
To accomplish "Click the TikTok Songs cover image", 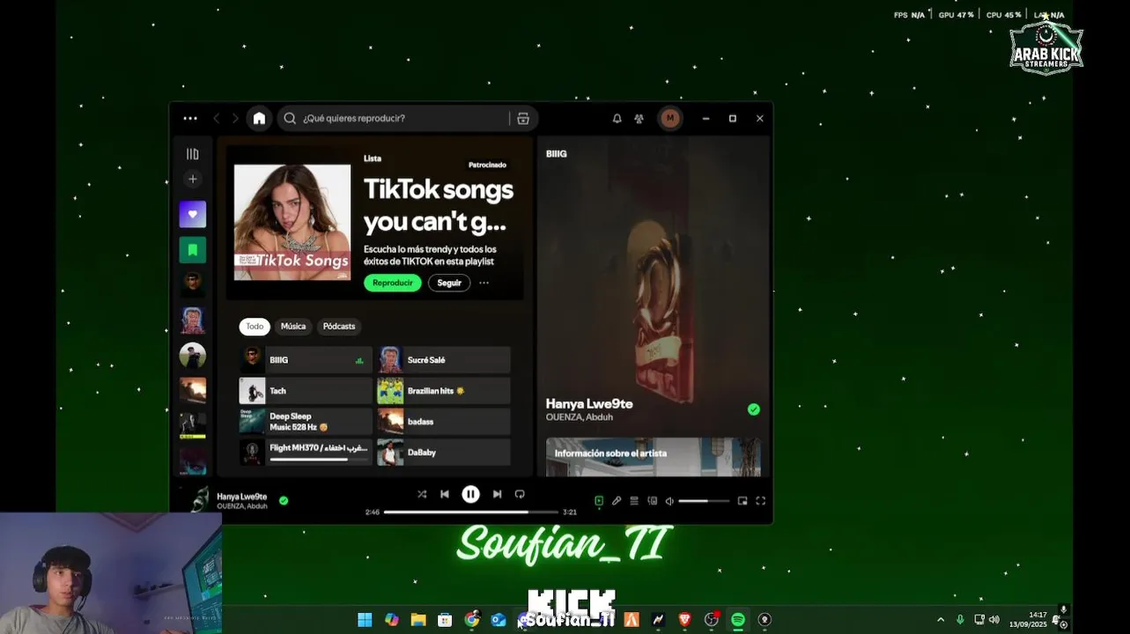I will point(292,222).
